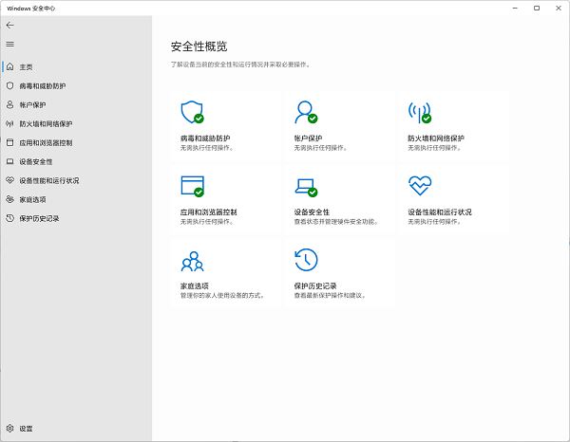570x442 pixels.
Task: Select 主页 in the sidebar
Action: point(26,67)
